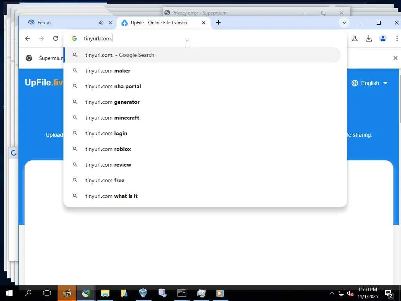Select suggestion tinyurl.com, - Google Search
This screenshot has width=401, height=301.
coord(202,55)
